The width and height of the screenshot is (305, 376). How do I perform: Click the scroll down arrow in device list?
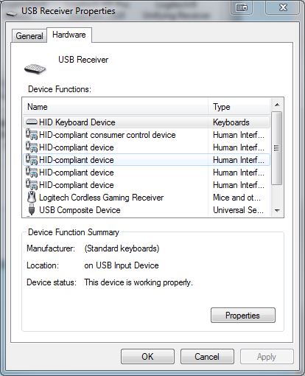click(277, 211)
